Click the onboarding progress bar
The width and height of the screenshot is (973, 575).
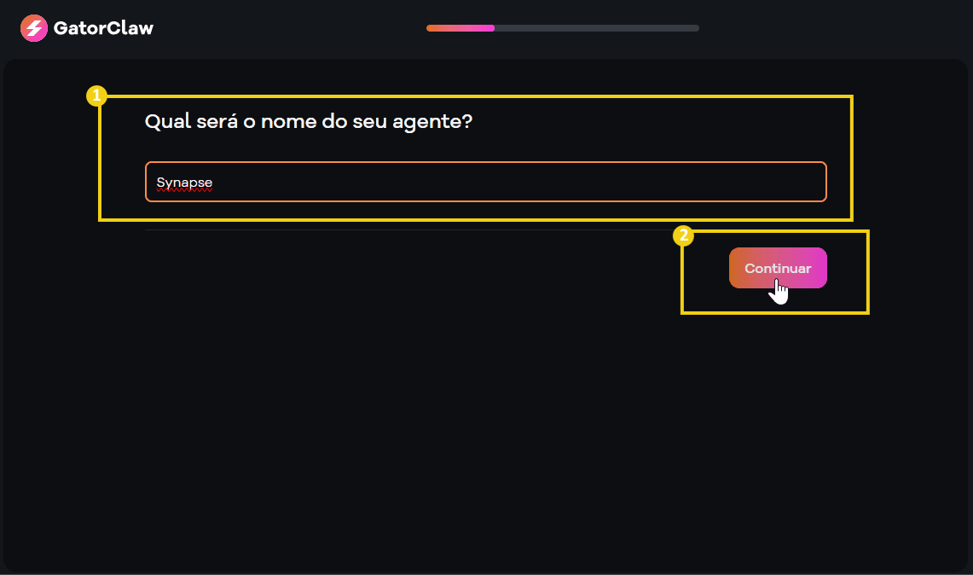pos(562,27)
